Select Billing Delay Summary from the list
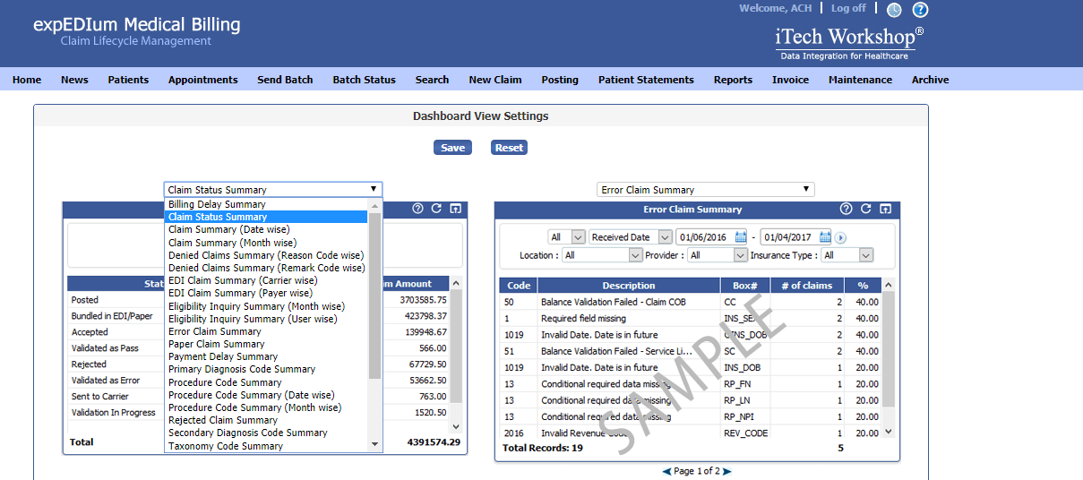 pyautogui.click(x=266, y=204)
